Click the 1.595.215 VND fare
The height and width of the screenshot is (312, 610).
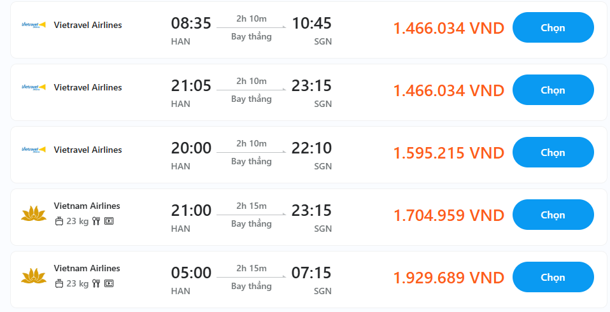[448, 153]
